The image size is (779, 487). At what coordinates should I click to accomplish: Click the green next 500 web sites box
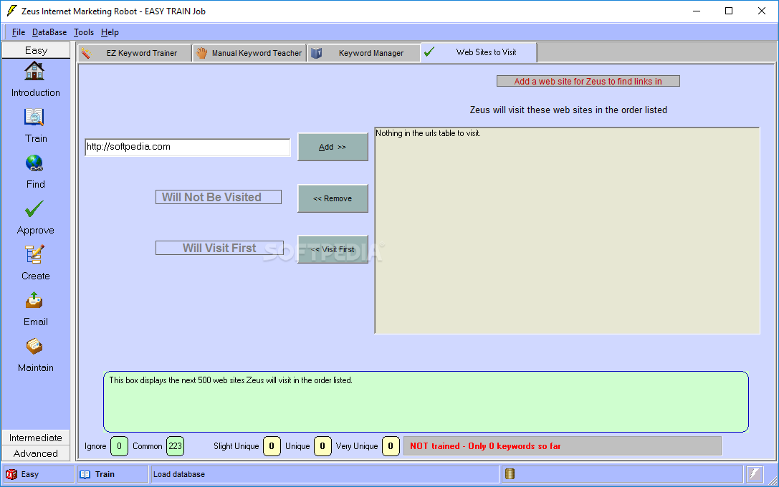click(426, 402)
